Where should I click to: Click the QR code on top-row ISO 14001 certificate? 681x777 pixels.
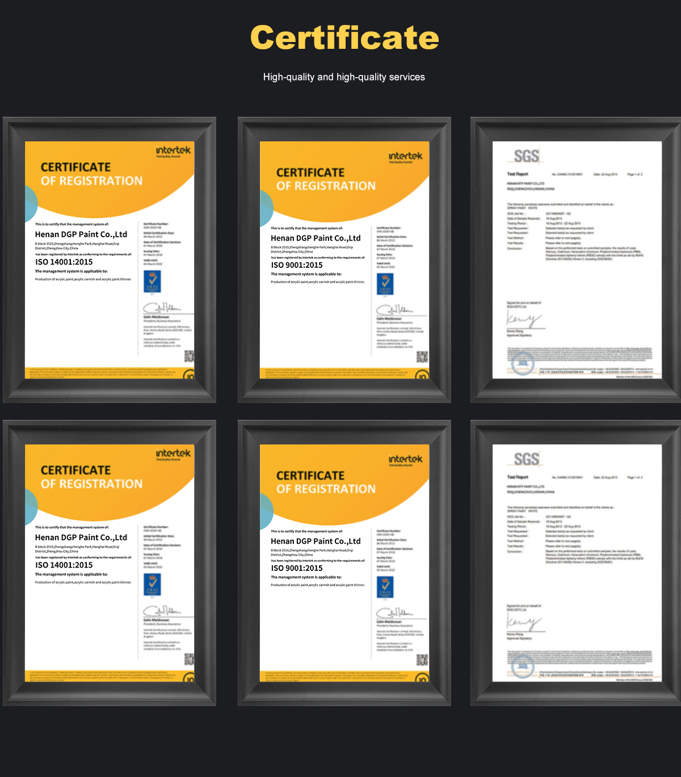pos(189,356)
